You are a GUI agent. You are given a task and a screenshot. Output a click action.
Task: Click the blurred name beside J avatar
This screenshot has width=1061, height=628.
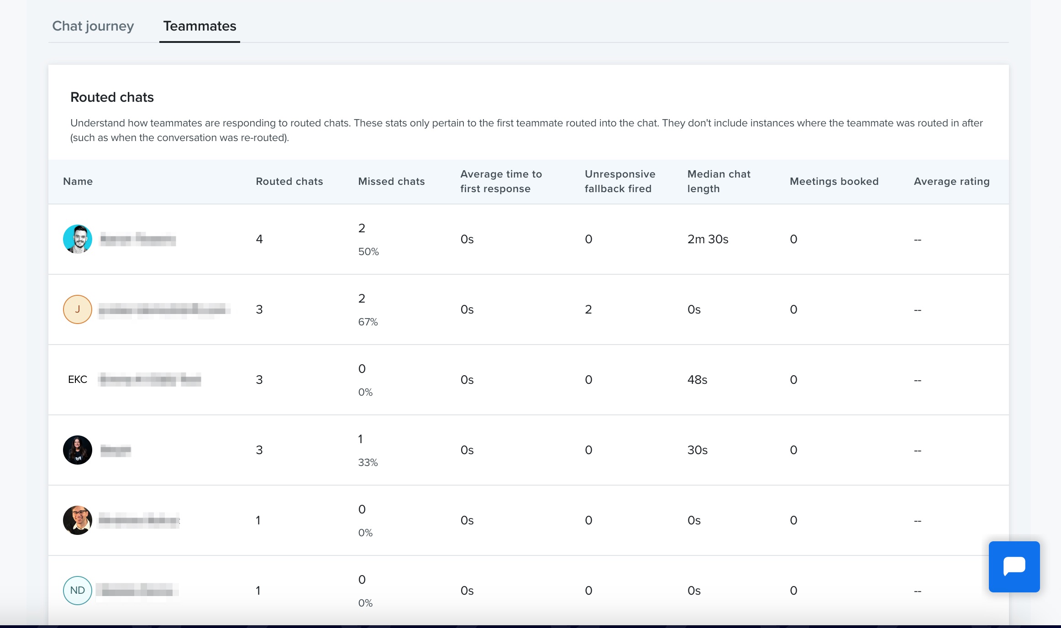tap(164, 310)
